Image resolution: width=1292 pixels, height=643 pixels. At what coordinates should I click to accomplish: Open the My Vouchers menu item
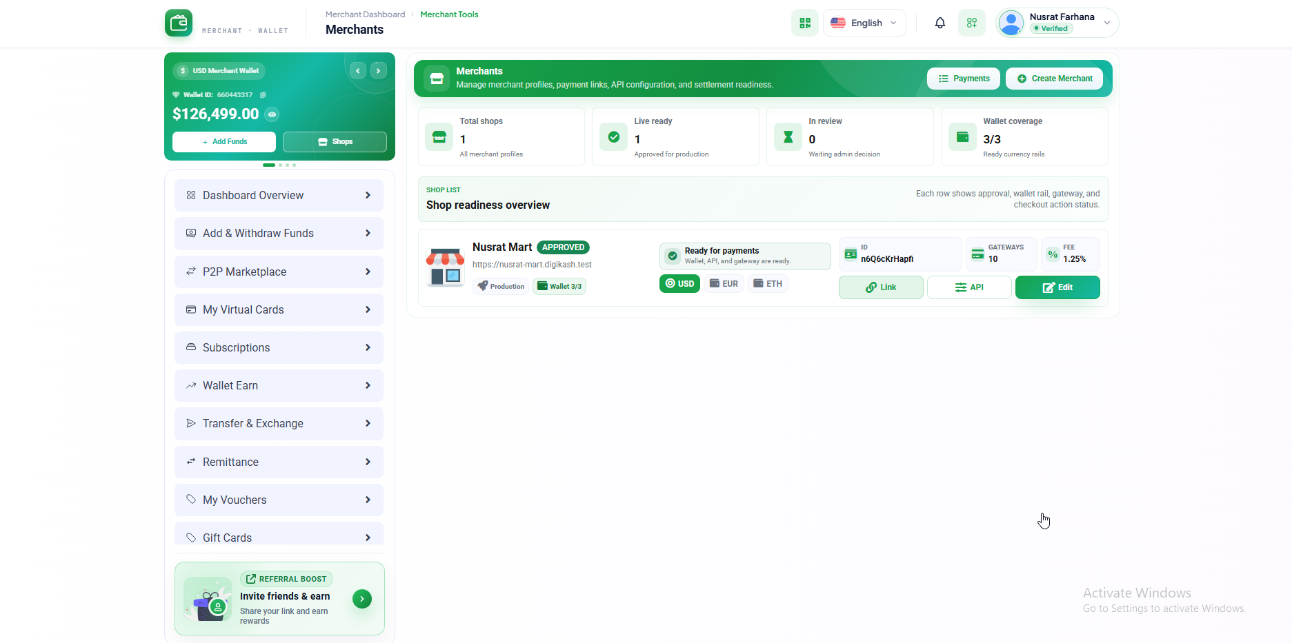279,500
